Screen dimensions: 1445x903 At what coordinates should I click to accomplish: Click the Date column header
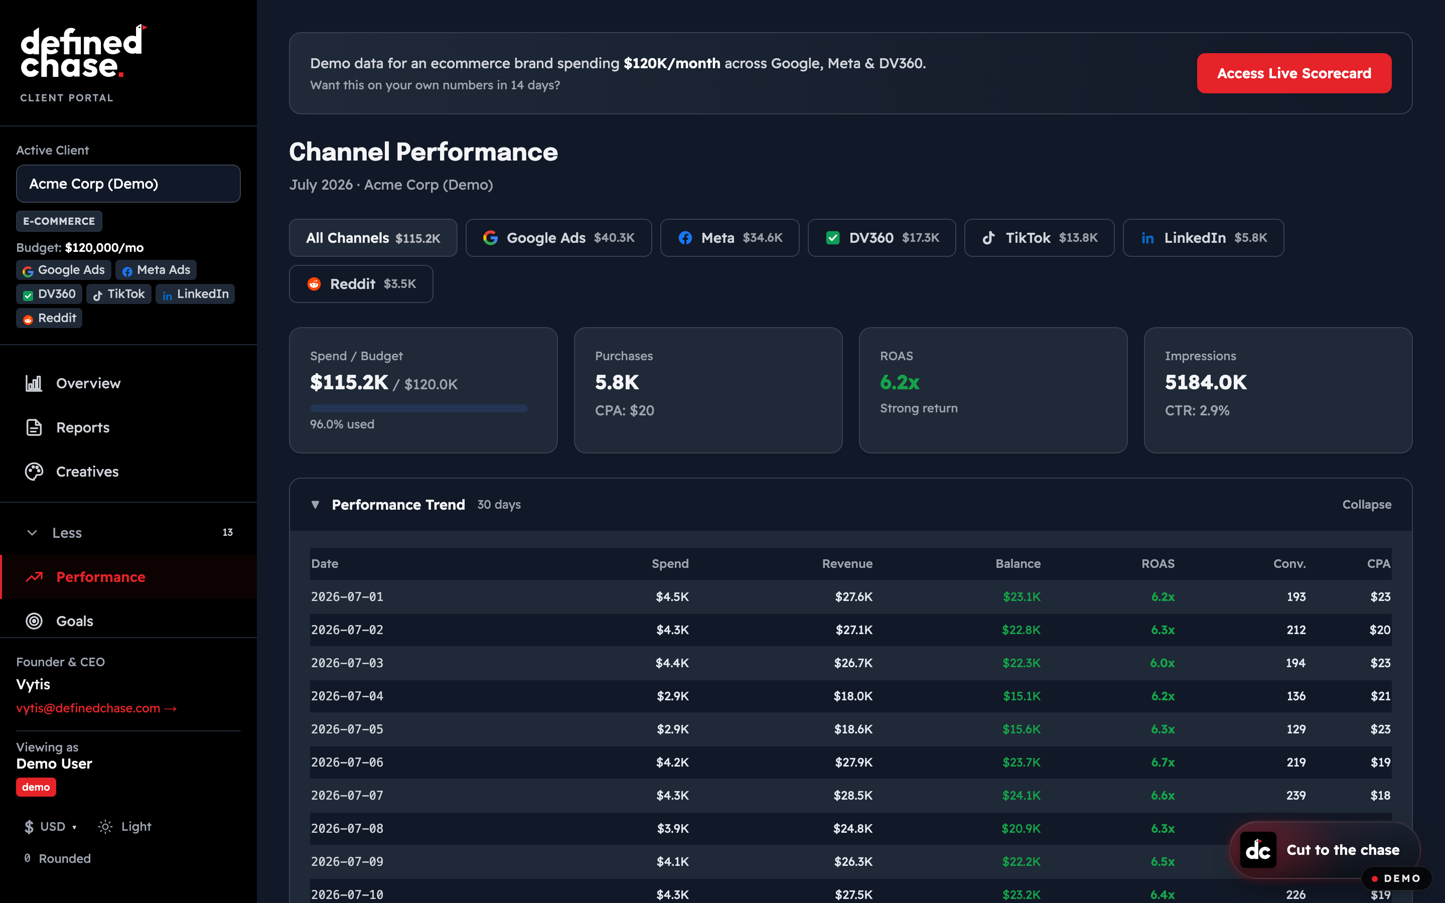pos(325,564)
